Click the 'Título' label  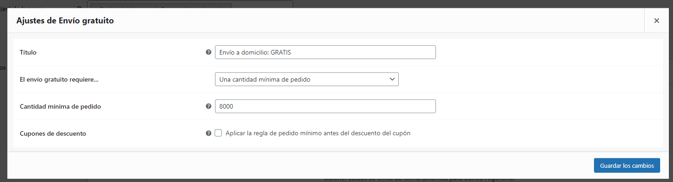(28, 53)
